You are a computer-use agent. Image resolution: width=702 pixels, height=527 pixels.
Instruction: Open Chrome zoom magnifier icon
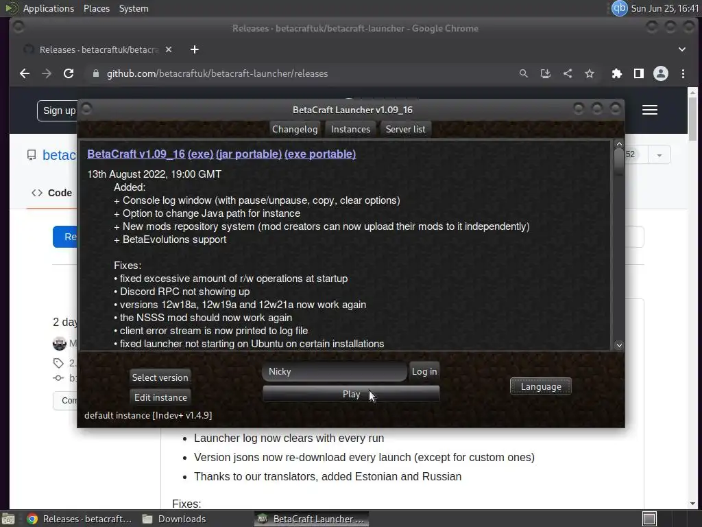click(523, 73)
